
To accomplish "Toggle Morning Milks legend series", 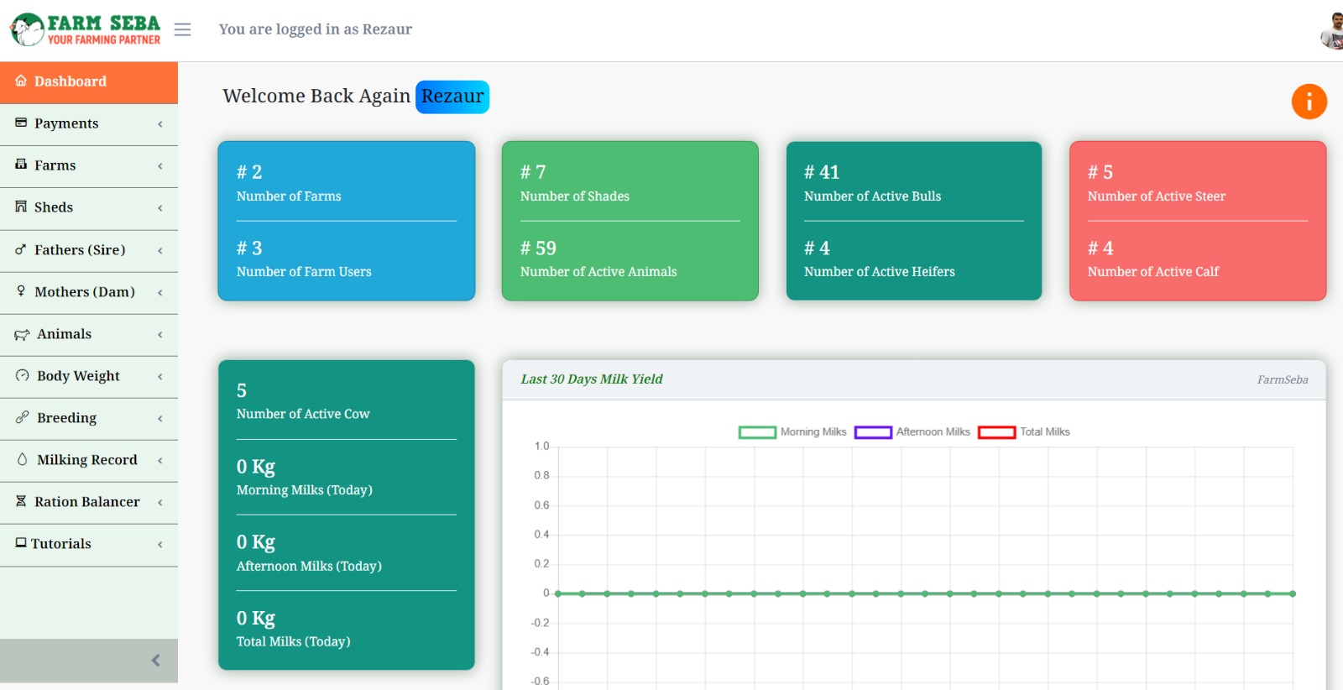I will (x=792, y=432).
